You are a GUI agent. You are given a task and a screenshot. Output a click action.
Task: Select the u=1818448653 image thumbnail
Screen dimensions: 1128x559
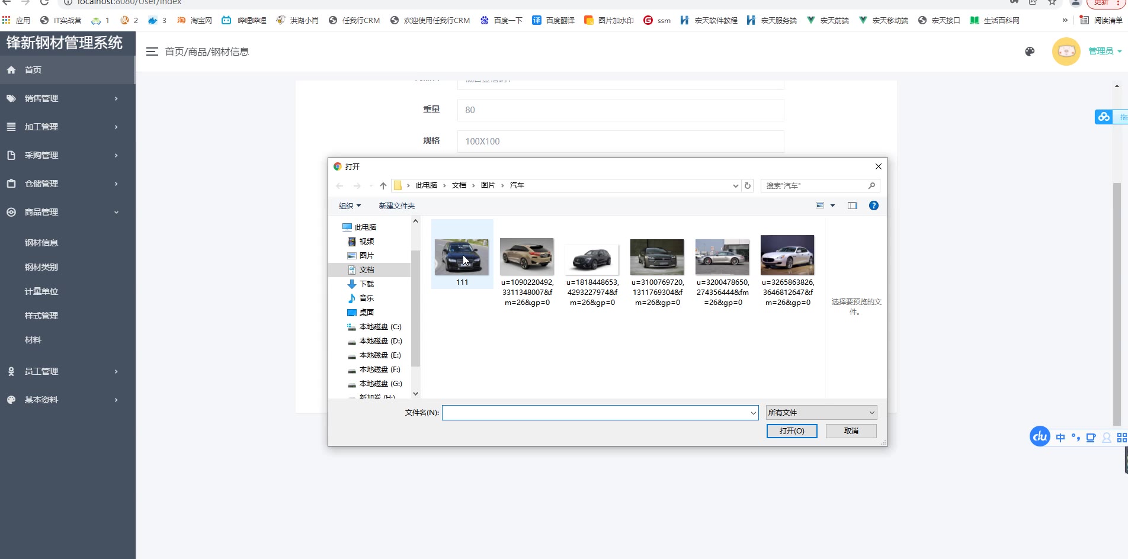tap(592, 259)
